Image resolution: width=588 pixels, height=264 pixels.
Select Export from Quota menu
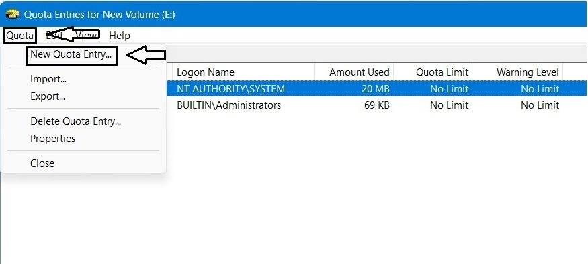click(x=48, y=97)
